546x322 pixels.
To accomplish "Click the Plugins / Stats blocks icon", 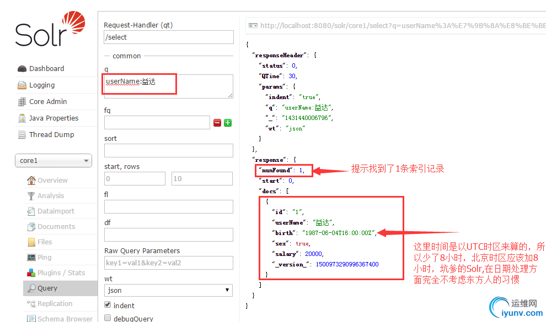I will [x=31, y=272].
